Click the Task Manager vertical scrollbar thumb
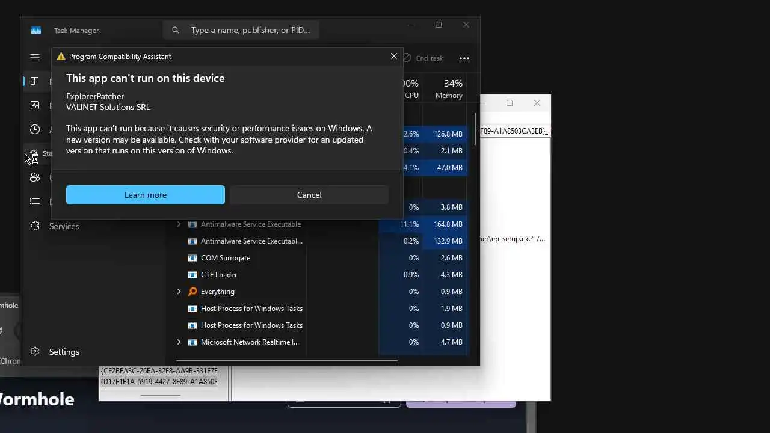770x433 pixels. 475,129
